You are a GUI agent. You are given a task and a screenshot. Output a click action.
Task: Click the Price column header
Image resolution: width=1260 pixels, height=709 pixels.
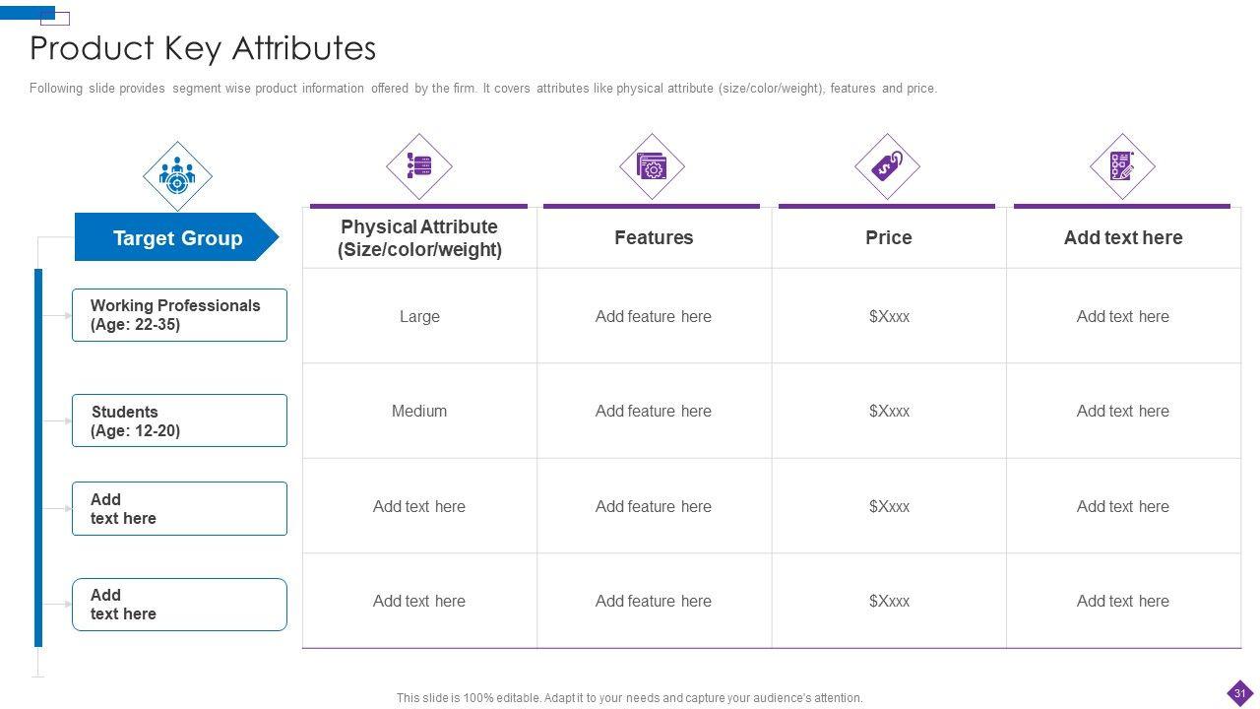click(x=888, y=237)
